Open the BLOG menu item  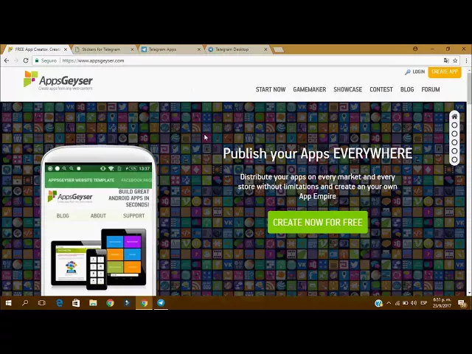pos(407,89)
